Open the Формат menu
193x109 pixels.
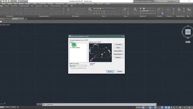coord(28,4)
